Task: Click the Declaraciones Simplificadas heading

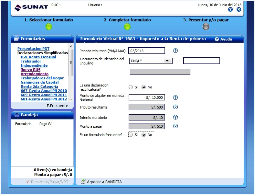Action: click(x=43, y=53)
